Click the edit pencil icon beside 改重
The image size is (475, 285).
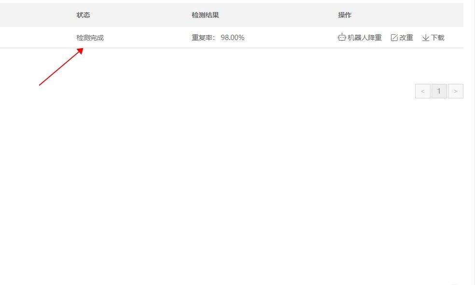click(x=394, y=38)
